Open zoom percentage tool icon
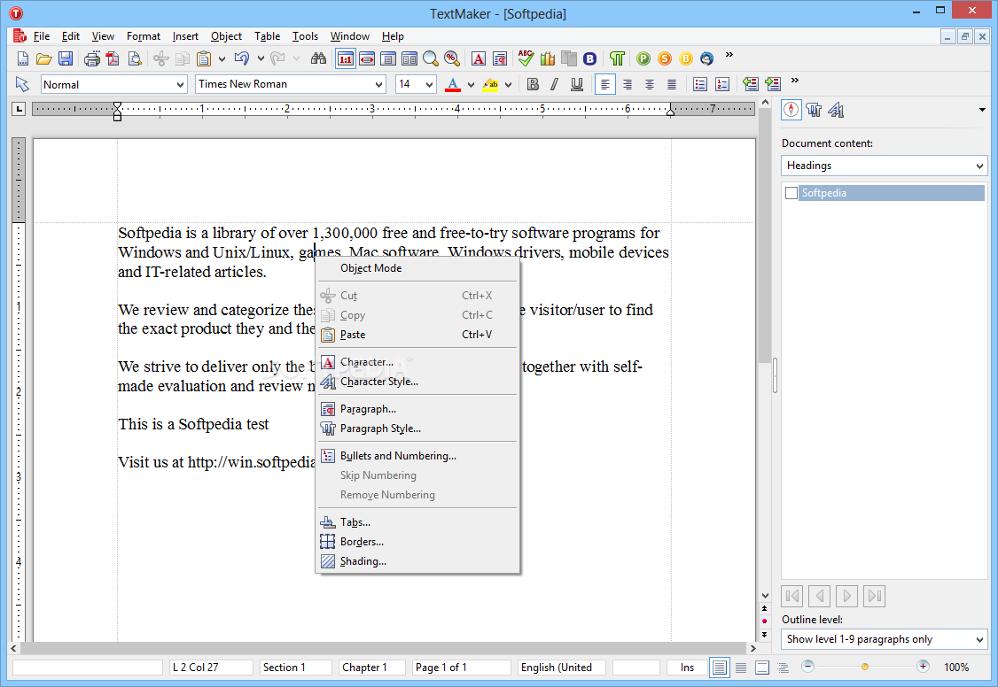Viewport: 998px width, 687px height. click(452, 59)
